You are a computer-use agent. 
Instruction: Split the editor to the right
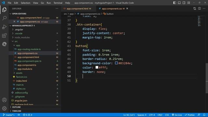[199, 8]
